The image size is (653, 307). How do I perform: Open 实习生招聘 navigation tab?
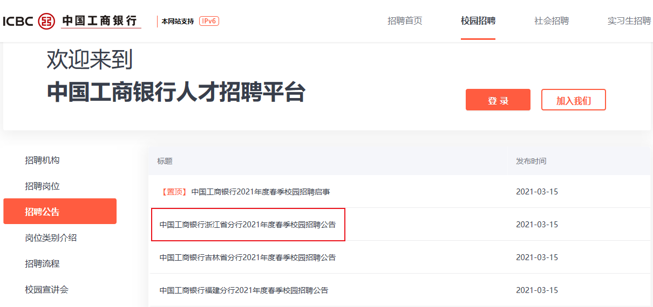(629, 21)
